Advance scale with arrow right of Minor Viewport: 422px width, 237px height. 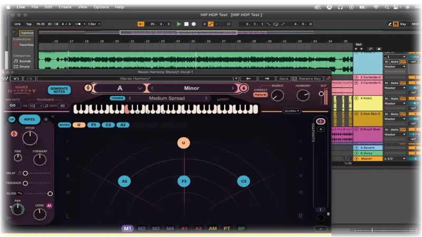pos(233,88)
